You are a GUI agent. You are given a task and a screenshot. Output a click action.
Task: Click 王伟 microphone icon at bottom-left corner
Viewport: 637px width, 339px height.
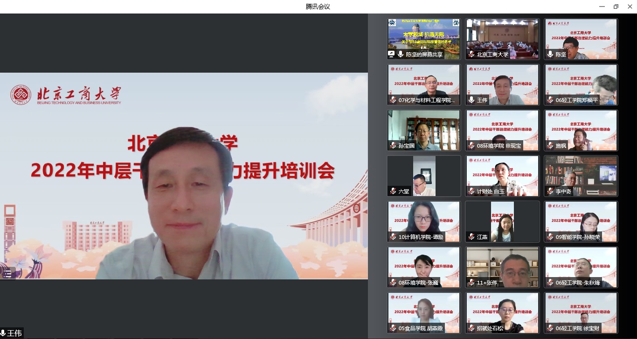3,333
